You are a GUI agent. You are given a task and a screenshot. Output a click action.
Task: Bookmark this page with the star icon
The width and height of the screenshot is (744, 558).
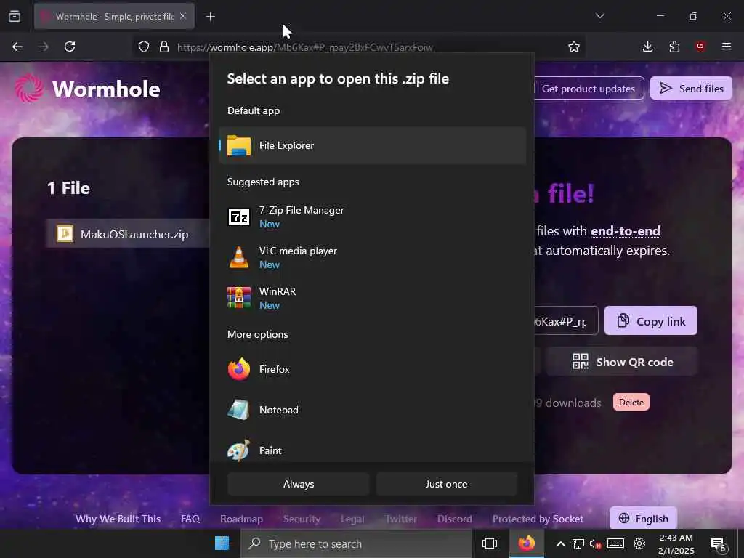coord(574,46)
